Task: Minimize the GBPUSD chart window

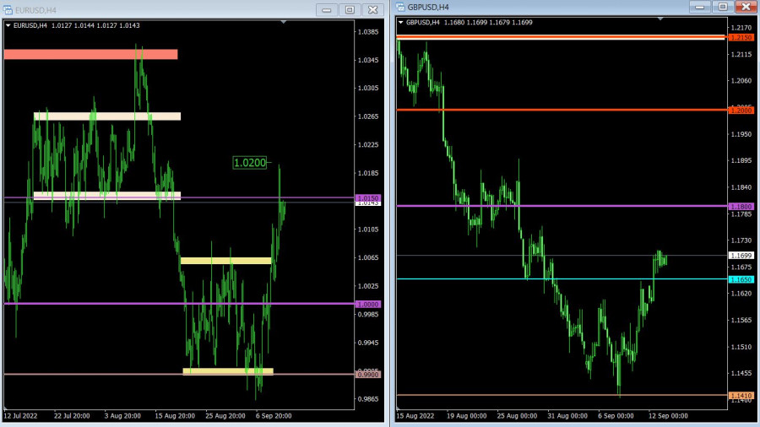Action: [699, 7]
